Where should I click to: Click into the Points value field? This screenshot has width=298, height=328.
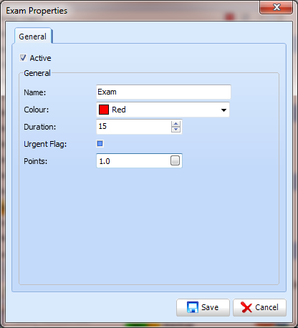pyautogui.click(x=134, y=160)
